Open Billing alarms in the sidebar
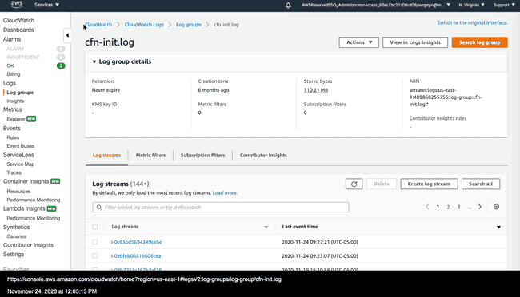The height and width of the screenshot is (297, 520). pyautogui.click(x=14, y=74)
